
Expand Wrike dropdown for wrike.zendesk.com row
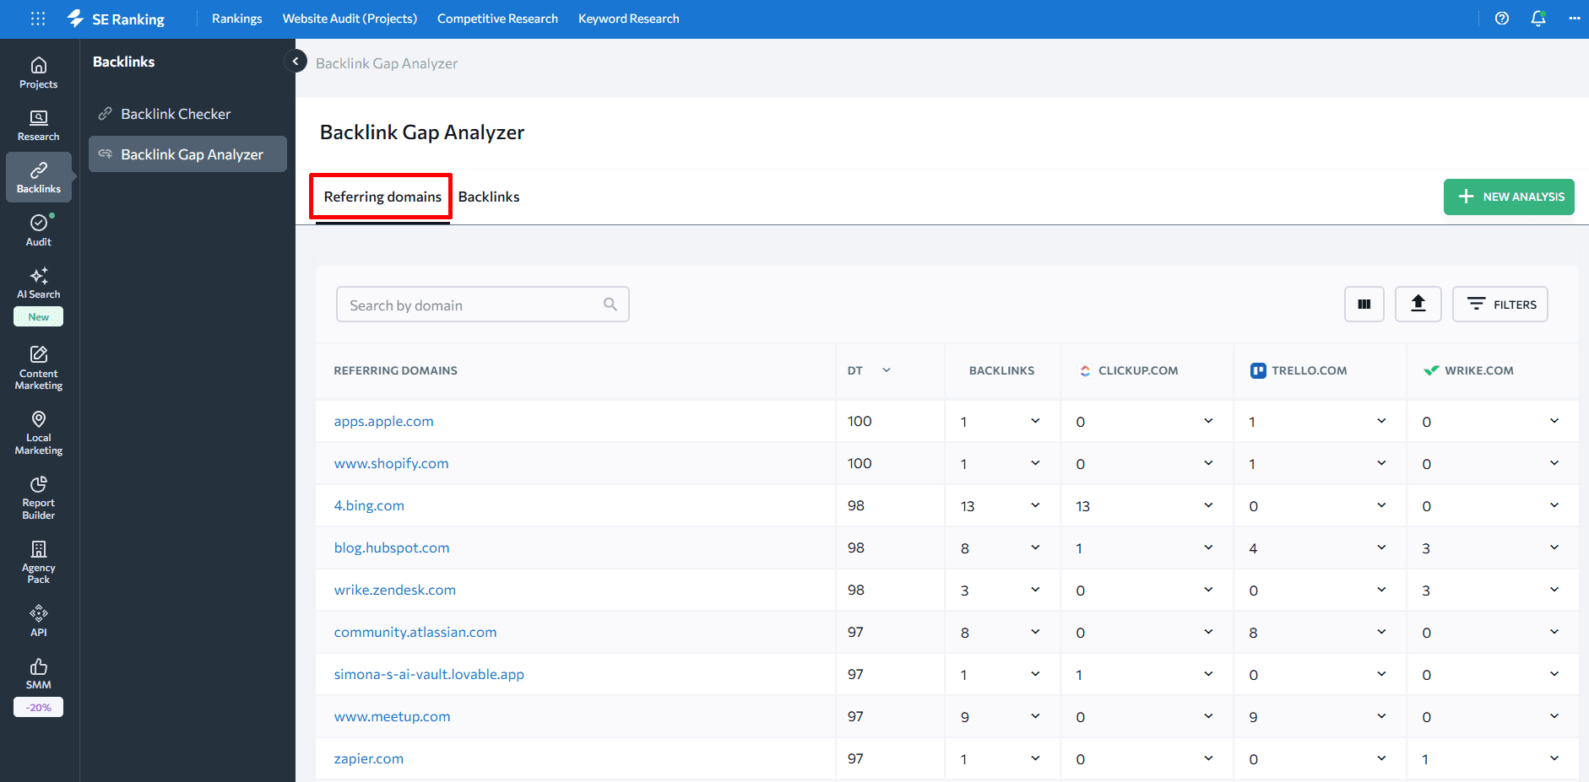coord(1554,590)
